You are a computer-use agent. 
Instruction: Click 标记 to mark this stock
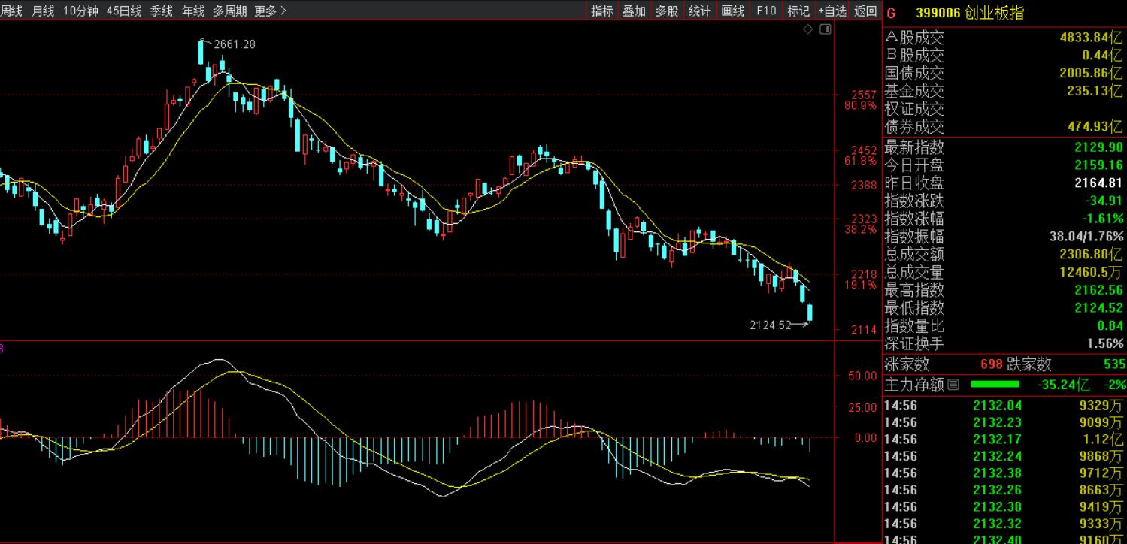[798, 11]
